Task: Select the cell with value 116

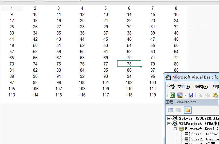Action: 82,95
